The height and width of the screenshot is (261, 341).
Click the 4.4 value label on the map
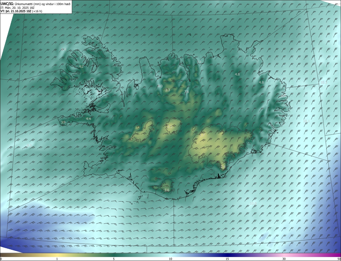(88, 119)
